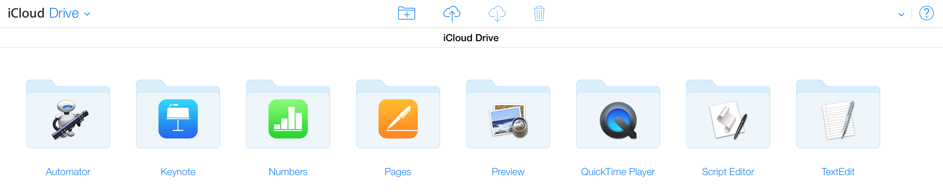Image resolution: width=943 pixels, height=194 pixels.
Task: Select the Preview folder icon
Action: [508, 115]
